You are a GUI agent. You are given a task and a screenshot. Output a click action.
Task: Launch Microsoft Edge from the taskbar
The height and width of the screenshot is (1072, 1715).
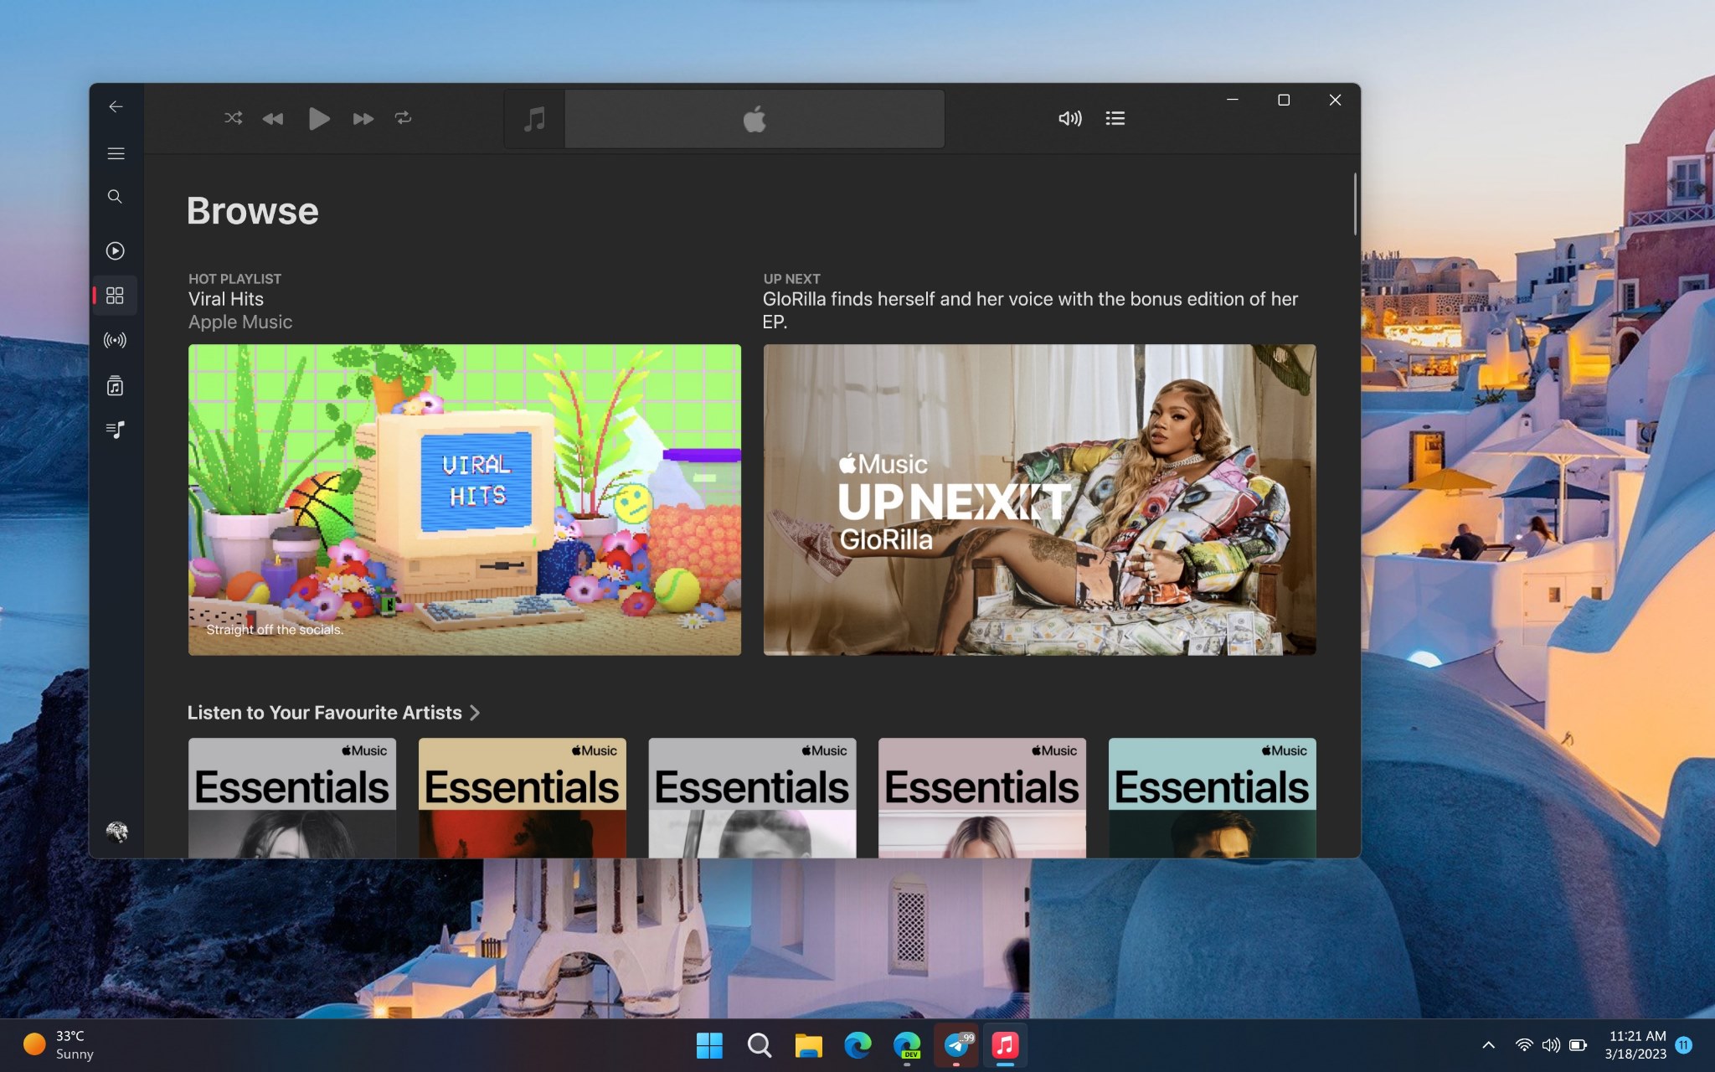[x=857, y=1045]
